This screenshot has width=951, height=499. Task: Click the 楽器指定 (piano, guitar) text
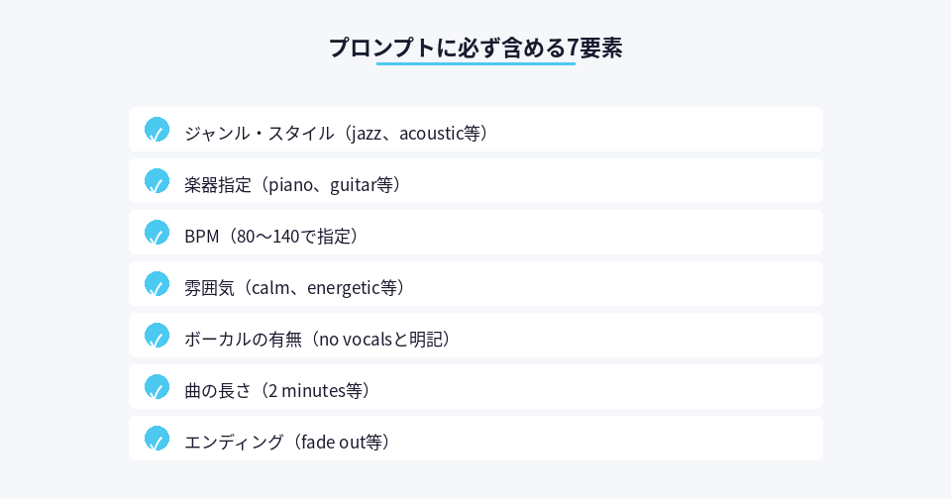[294, 184]
